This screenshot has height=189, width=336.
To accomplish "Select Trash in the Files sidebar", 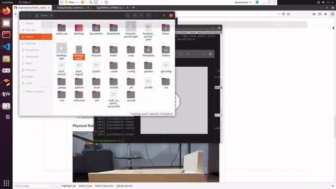I will click(36, 83).
